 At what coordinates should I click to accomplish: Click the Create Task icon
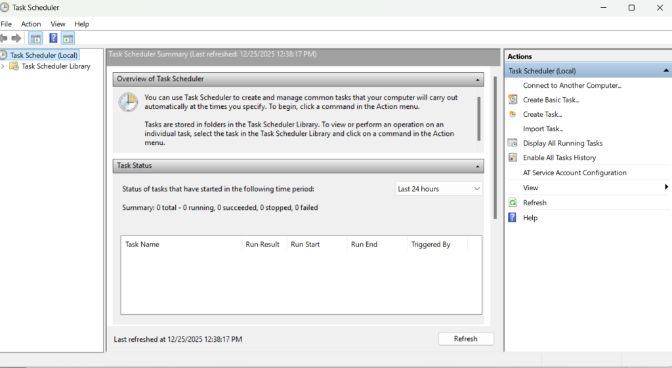point(513,114)
